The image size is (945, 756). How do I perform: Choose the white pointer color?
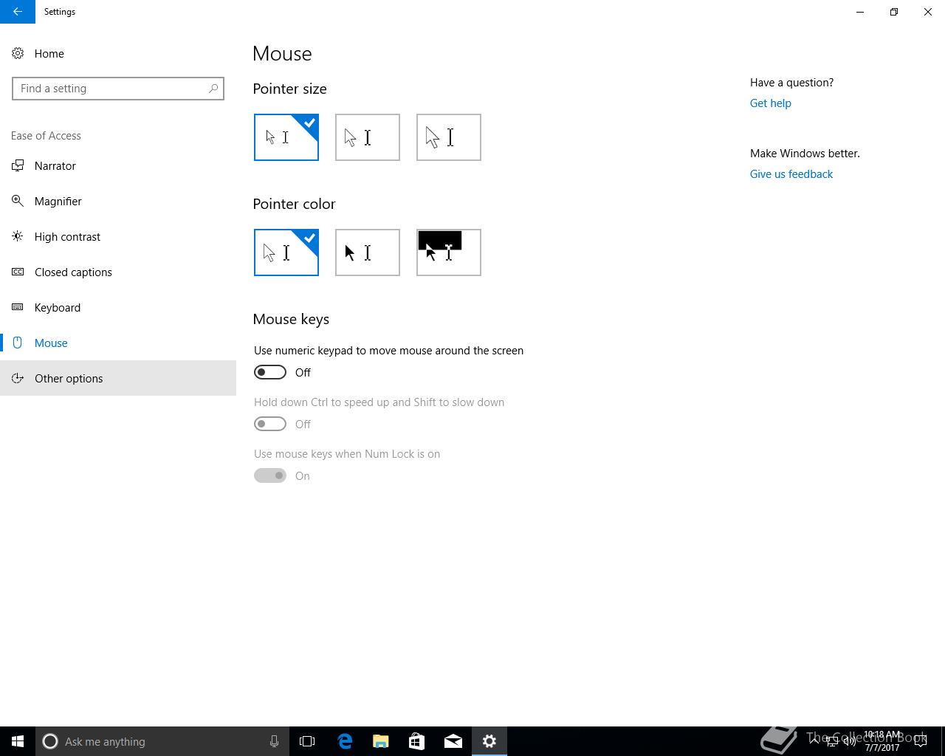(286, 252)
